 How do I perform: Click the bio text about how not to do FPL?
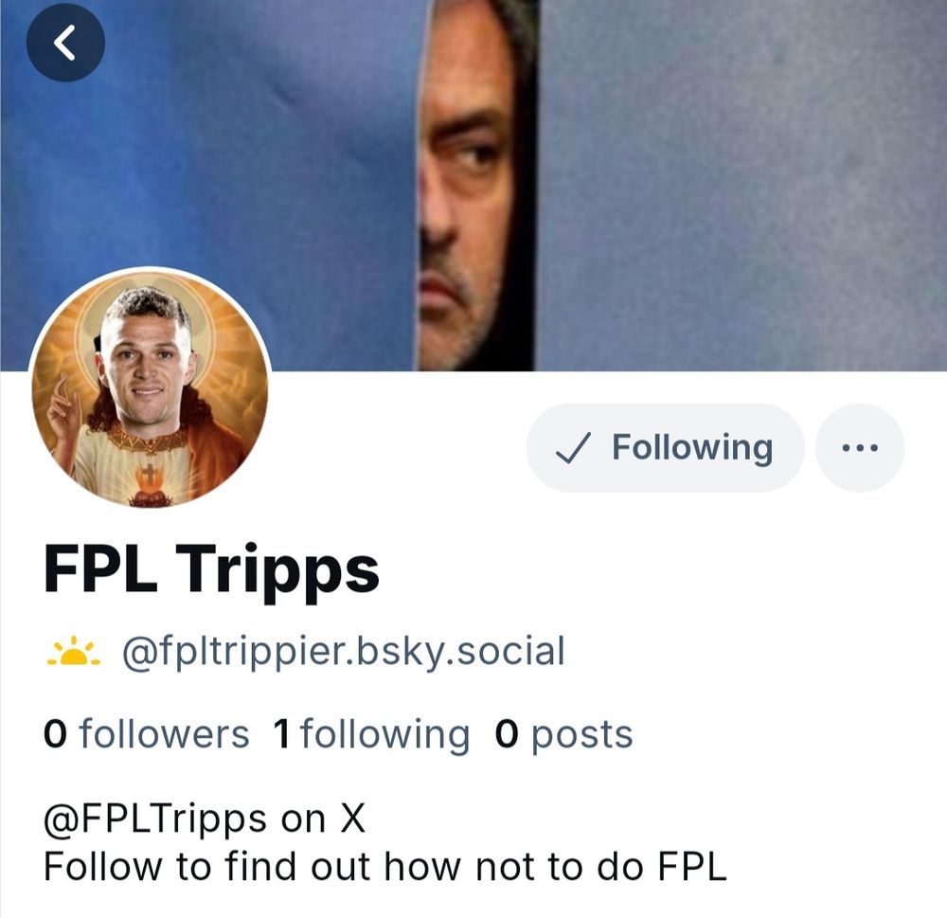pyautogui.click(x=385, y=867)
